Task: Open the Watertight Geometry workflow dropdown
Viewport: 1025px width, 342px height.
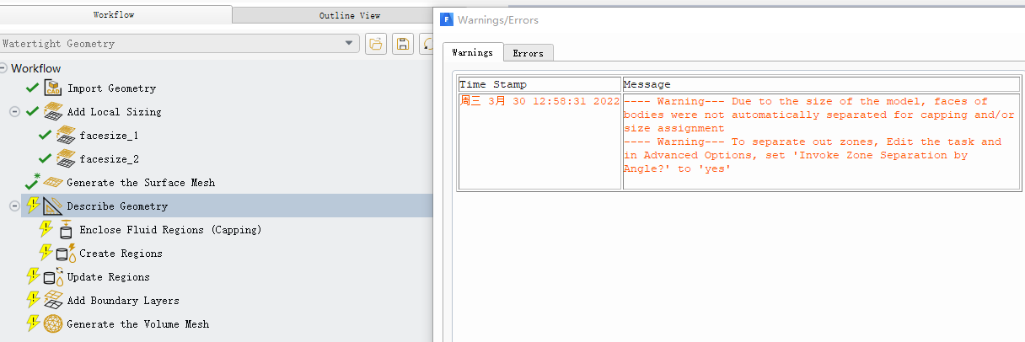Action: (x=350, y=44)
